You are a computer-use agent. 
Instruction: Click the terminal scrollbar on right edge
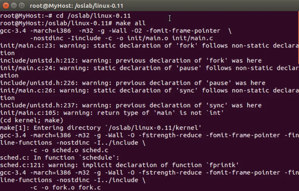pyautogui.click(x=298, y=37)
